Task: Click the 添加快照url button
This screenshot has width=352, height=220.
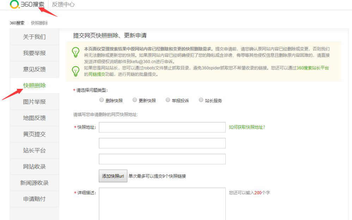Action: click(113, 176)
